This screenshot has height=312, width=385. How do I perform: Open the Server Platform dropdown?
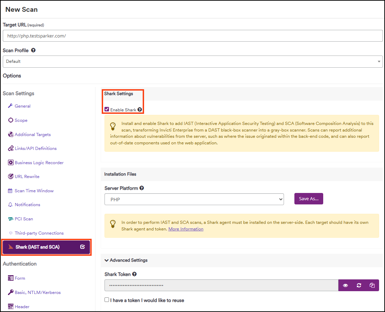pos(194,200)
